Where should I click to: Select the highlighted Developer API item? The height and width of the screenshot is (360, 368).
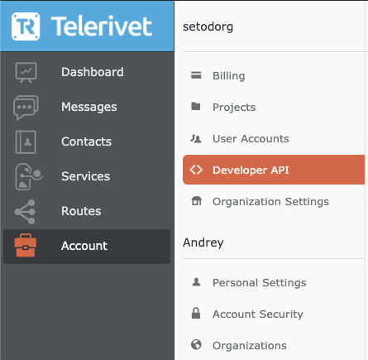274,170
